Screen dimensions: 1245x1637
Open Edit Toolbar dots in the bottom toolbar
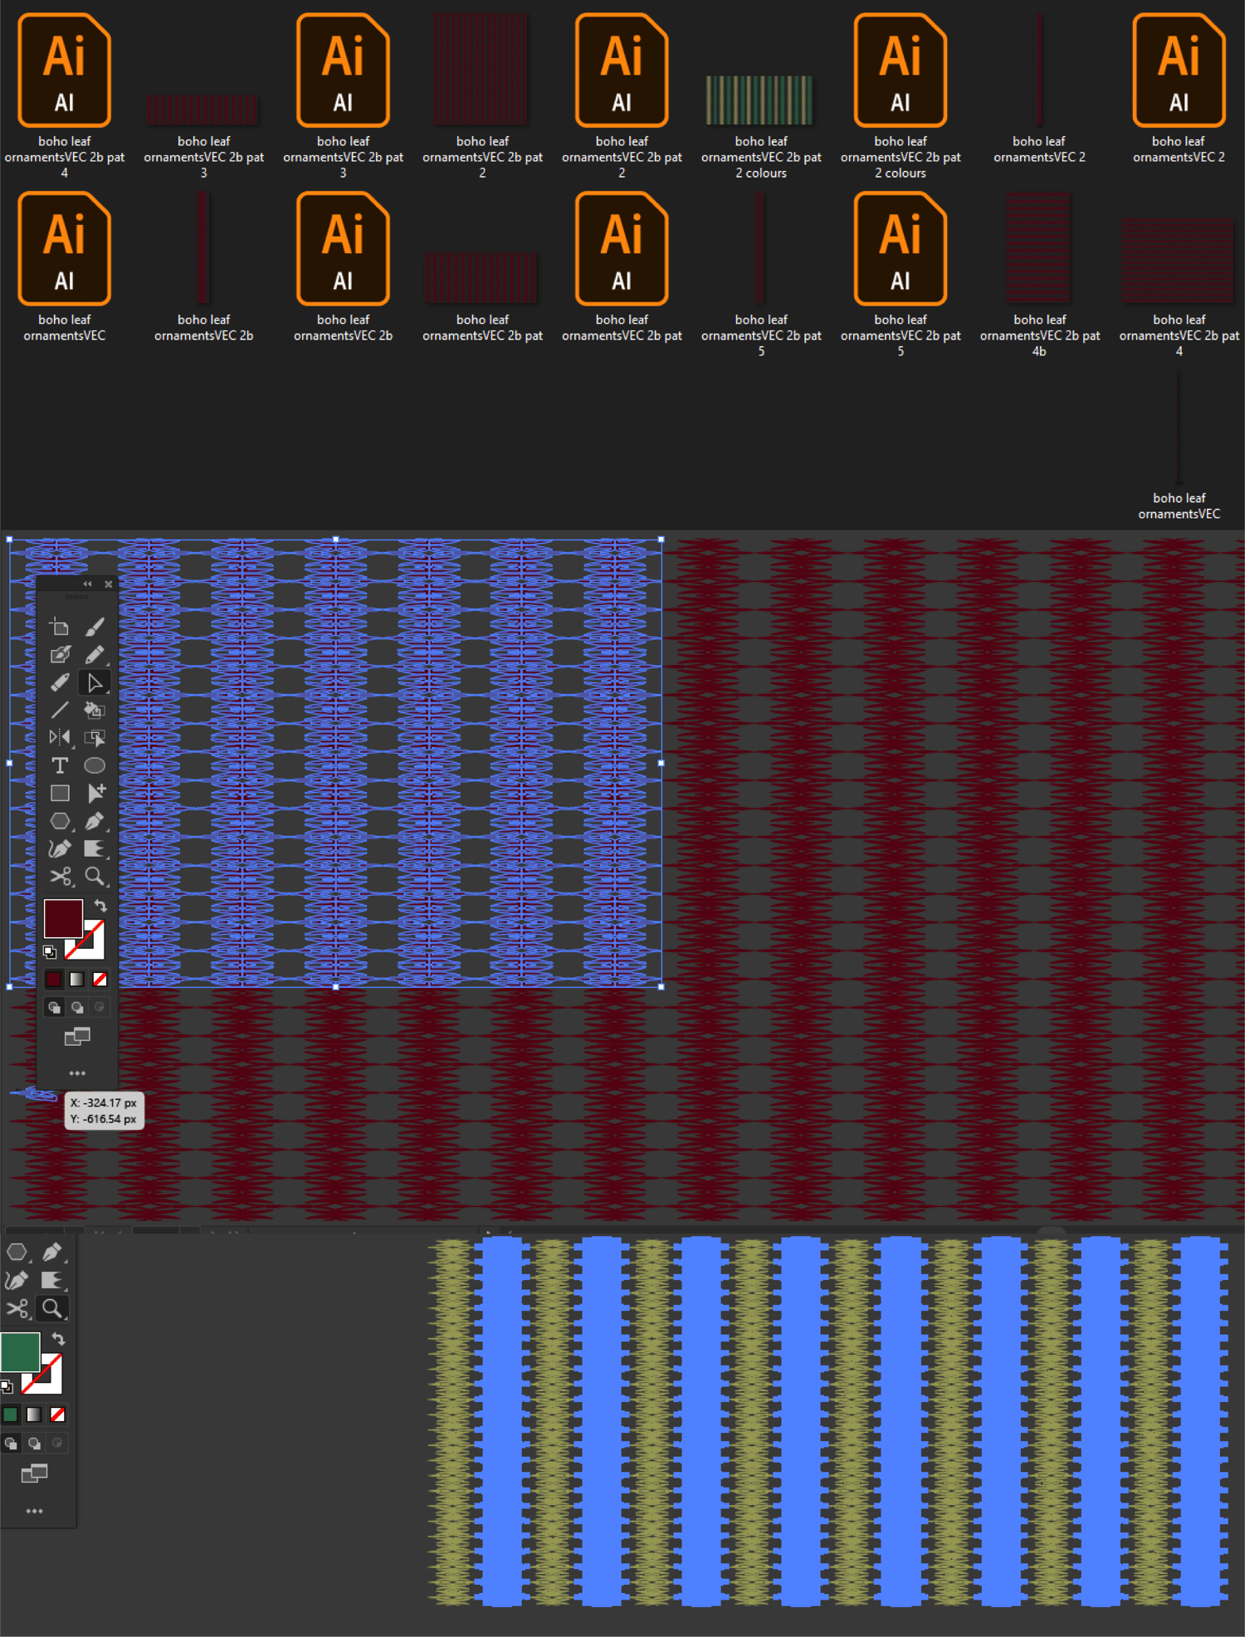34,1511
